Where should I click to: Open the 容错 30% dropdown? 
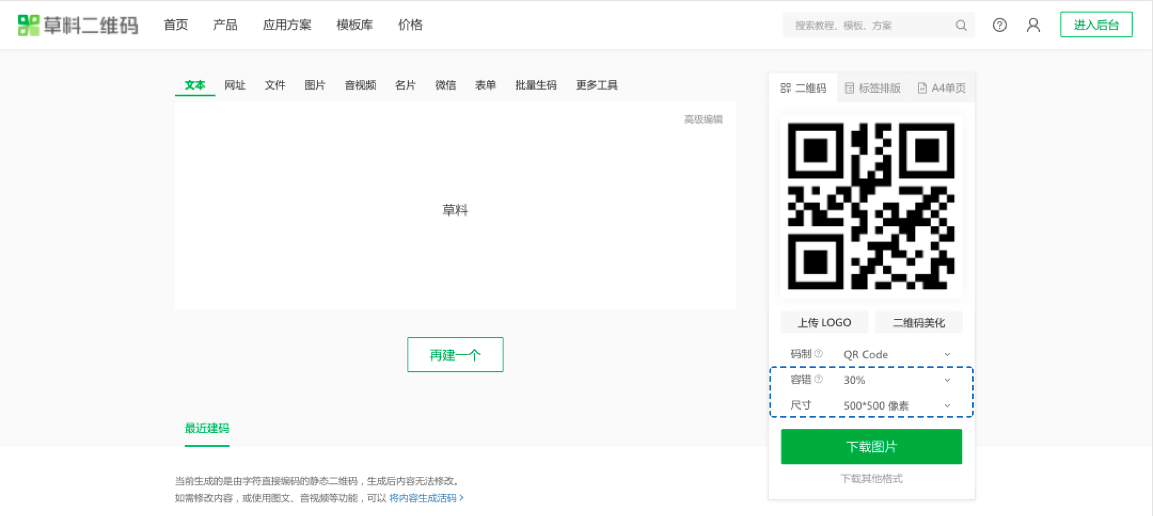896,380
